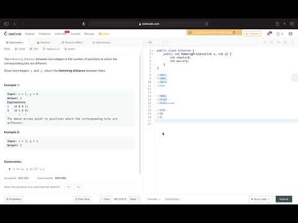Click the feedback tab on right edge
The width and height of the screenshot is (298, 223).
click(x=295, y=78)
